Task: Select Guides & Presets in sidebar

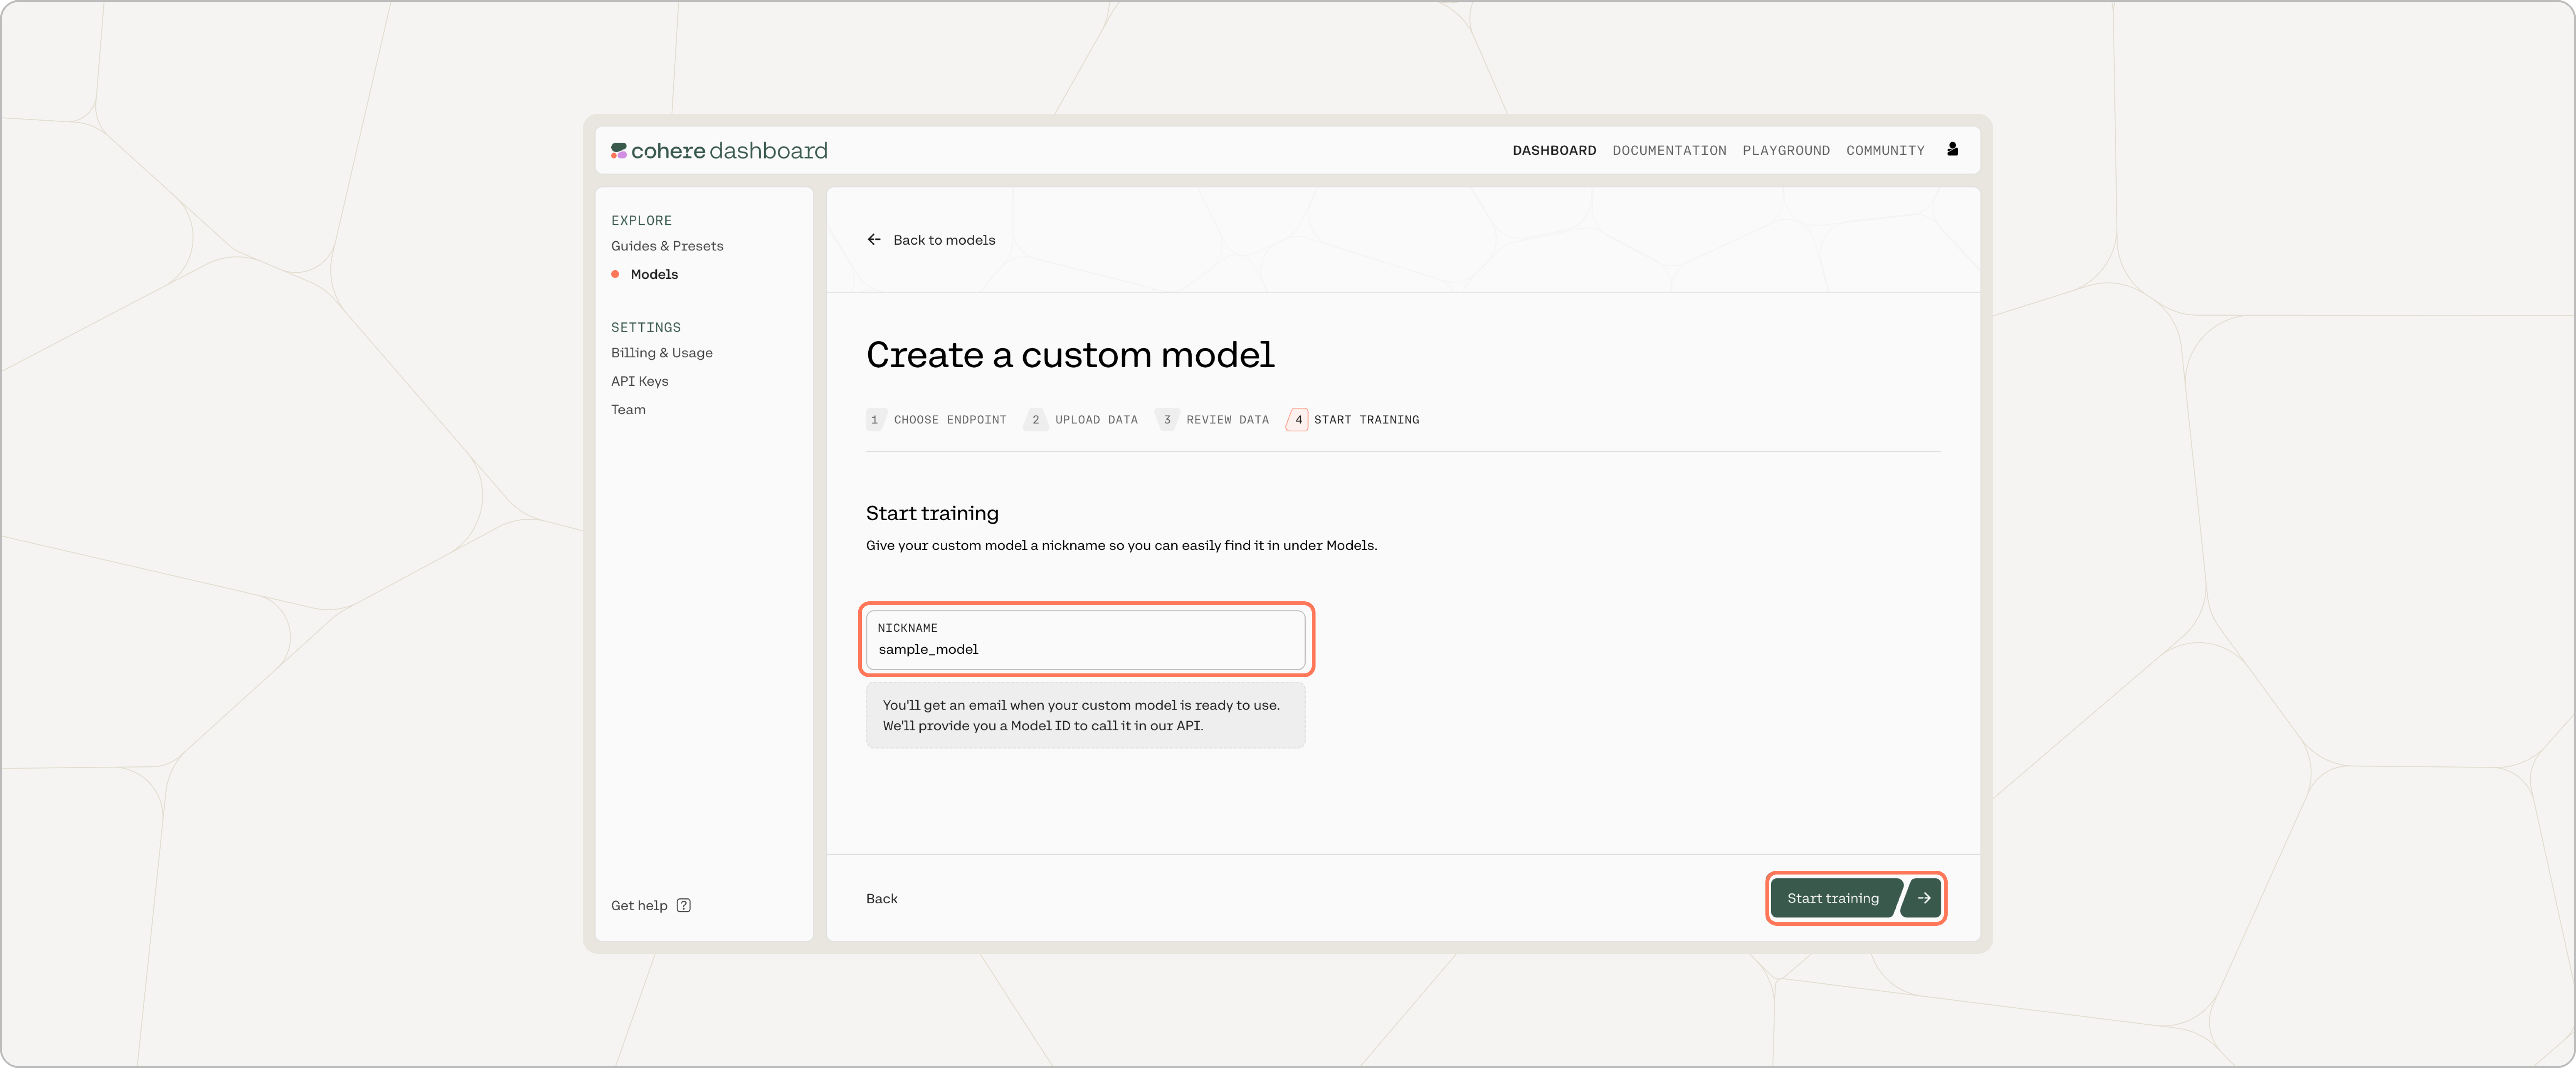Action: (x=667, y=246)
